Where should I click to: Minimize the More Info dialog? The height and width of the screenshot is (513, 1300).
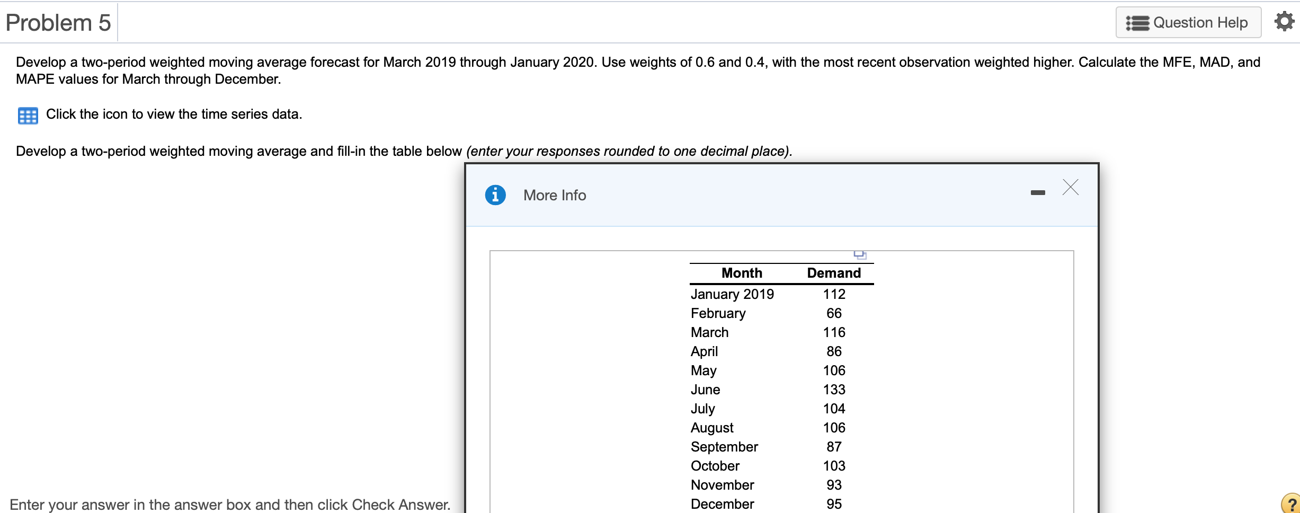point(1038,192)
